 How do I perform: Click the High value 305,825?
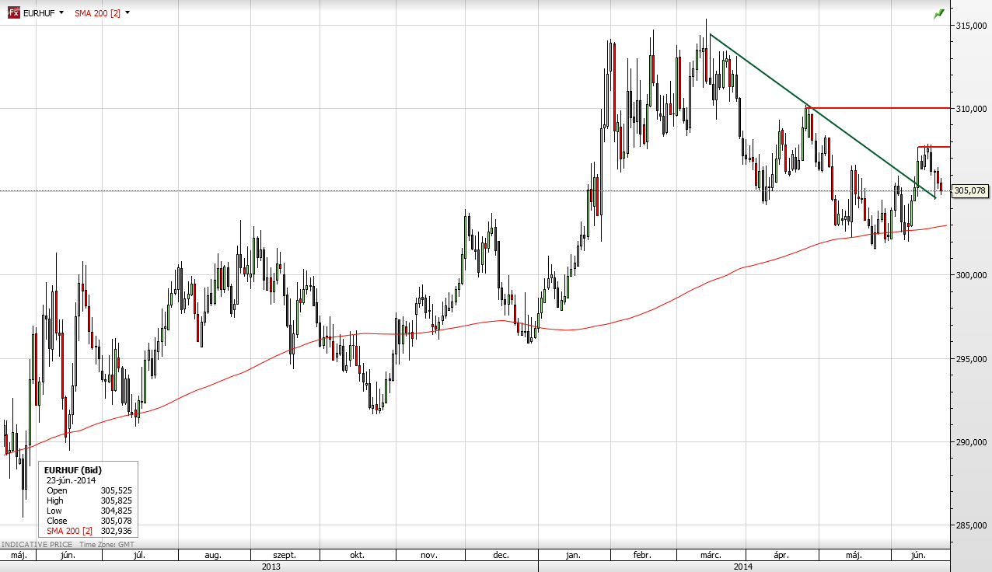[117, 500]
